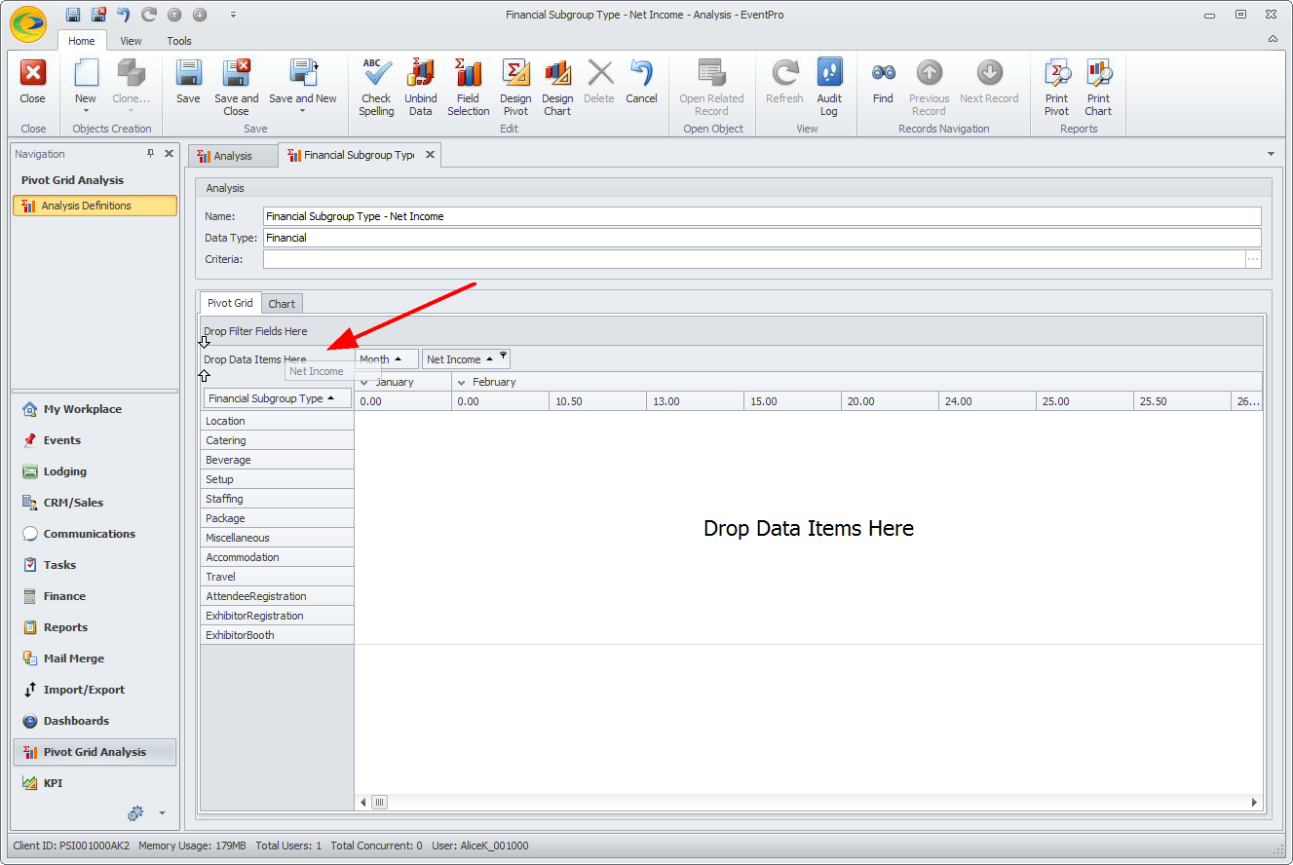The width and height of the screenshot is (1293, 865).
Task: Open the Reports navigation group
Action: click(x=95, y=627)
